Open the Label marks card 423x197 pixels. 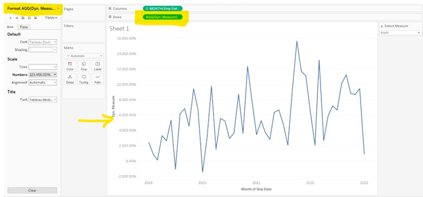[98, 66]
